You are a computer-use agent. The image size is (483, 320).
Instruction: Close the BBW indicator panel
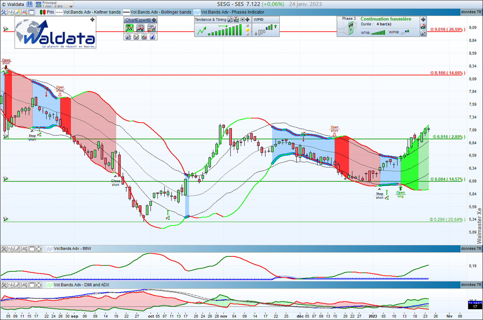[39, 249]
